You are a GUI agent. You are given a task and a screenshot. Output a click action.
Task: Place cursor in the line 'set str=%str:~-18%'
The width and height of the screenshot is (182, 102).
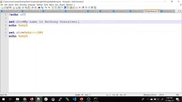26,33
